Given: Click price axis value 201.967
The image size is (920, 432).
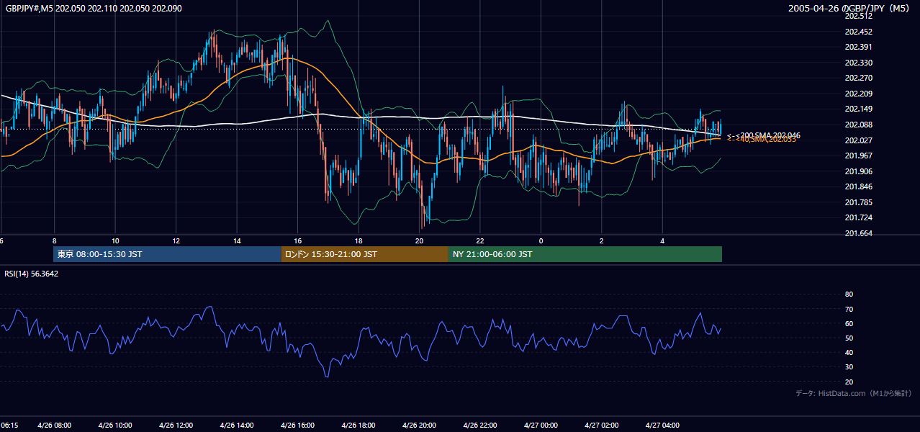Looking at the screenshot, I should pos(859,156).
